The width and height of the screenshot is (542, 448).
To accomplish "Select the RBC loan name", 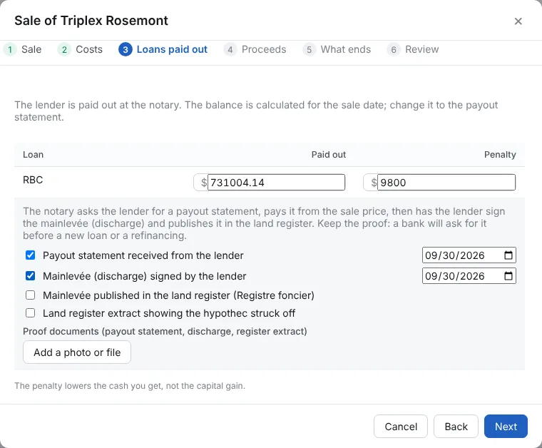I will click(33, 180).
